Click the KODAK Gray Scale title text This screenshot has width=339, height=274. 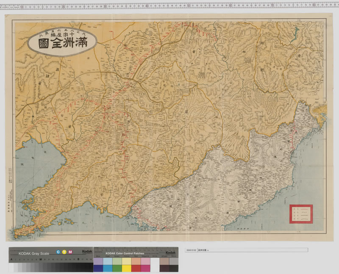point(34,254)
